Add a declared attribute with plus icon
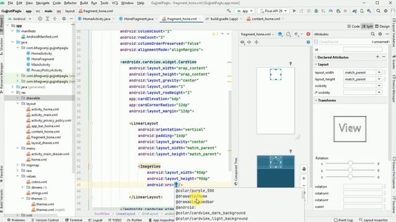Image resolution: width=396 pixels, height=222 pixels. 377,57
